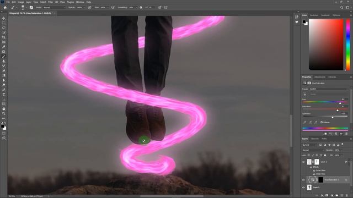Toggle adjustment visibility eye in Properties footer

(x=341, y=134)
